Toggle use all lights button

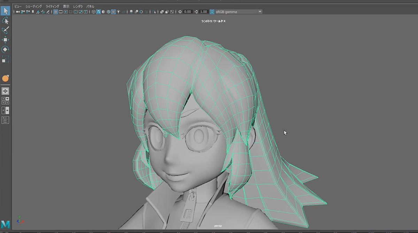(x=118, y=12)
